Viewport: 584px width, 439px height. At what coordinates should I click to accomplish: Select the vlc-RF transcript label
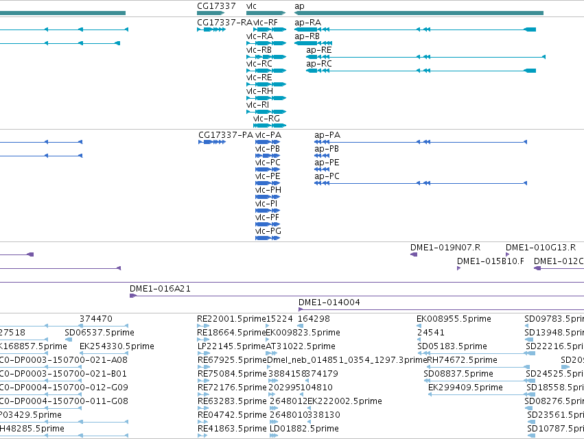tap(265, 23)
